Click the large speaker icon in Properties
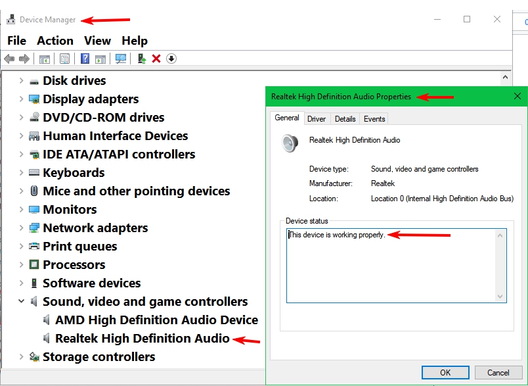Screen dimensions: 528x386 [290, 143]
